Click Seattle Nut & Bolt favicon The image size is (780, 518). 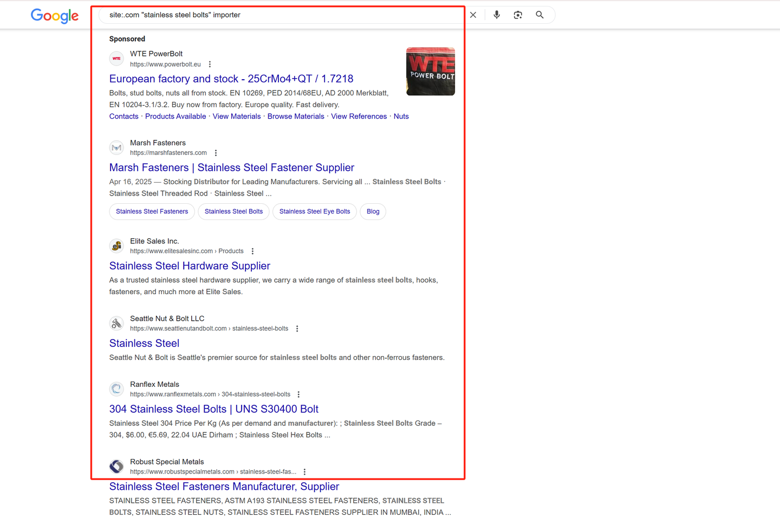point(116,323)
